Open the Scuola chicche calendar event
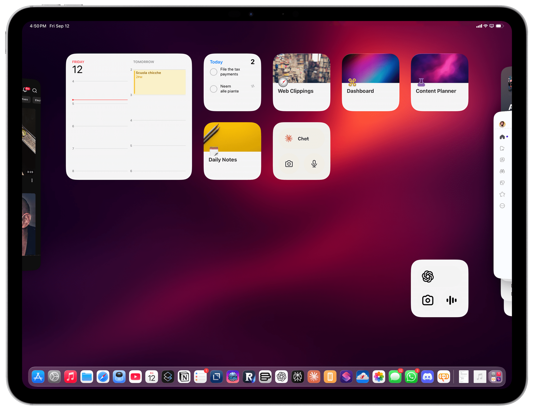The width and height of the screenshot is (534, 410). (160, 82)
